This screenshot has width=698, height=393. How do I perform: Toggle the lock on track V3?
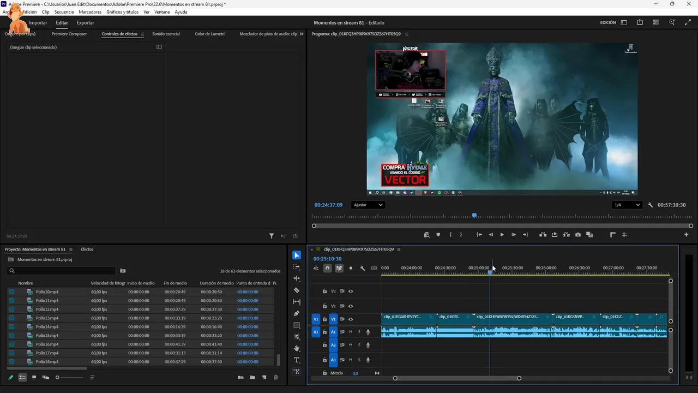coord(324,291)
